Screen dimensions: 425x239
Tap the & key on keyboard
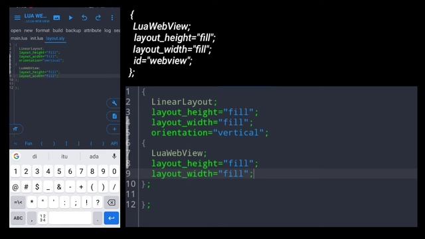[x=59, y=187]
